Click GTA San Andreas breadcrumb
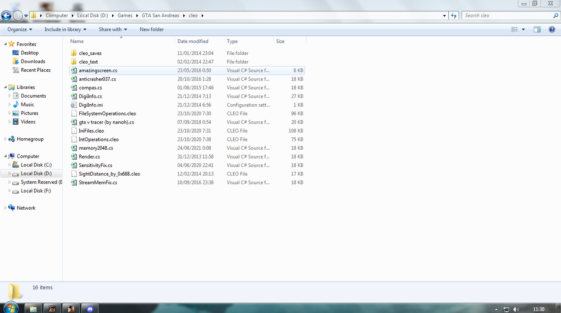This screenshot has height=313, width=561. click(160, 15)
